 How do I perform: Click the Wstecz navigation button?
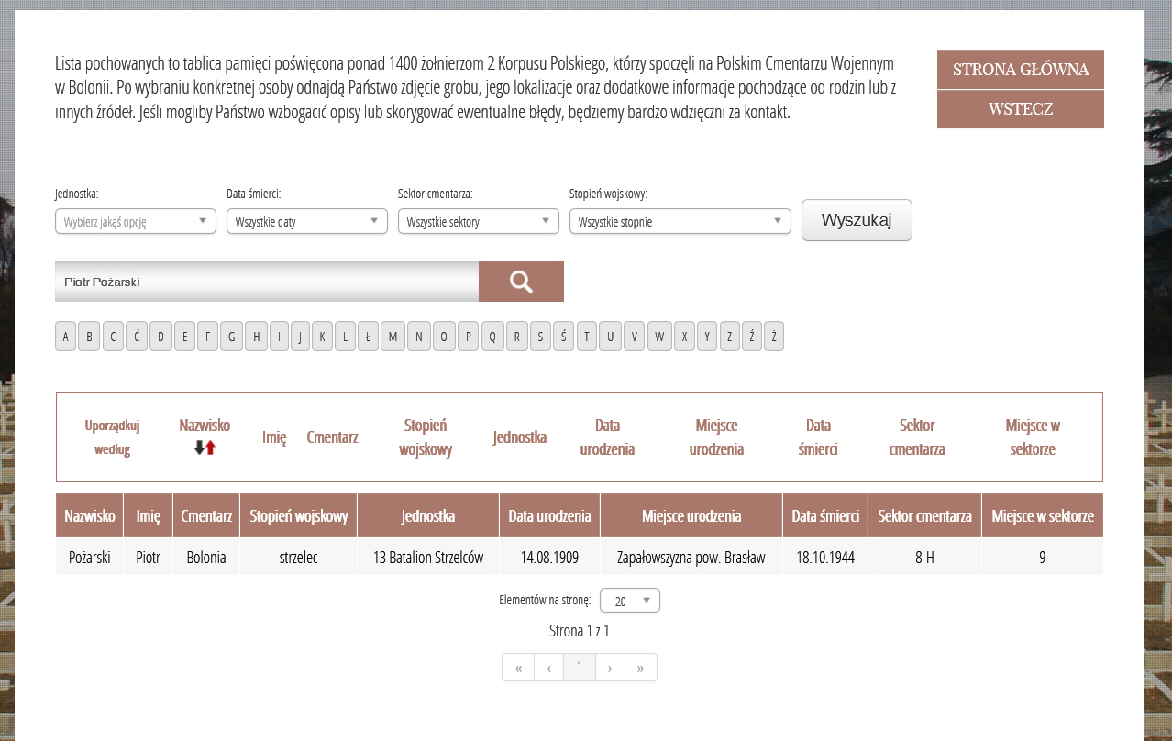[1020, 109]
